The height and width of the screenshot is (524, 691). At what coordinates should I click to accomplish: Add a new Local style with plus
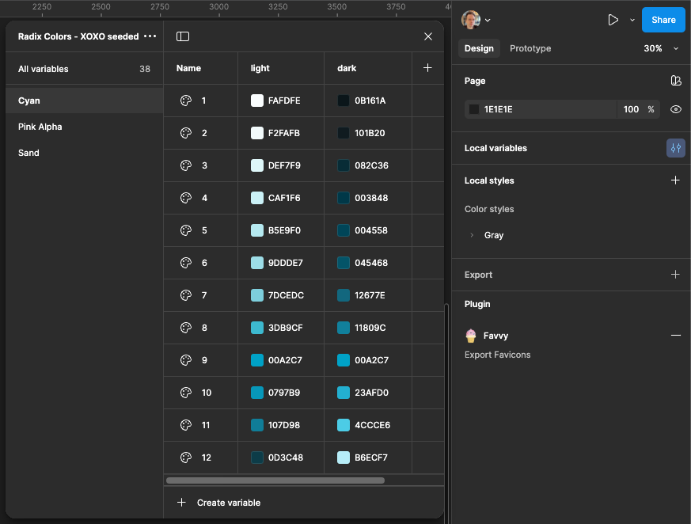675,180
